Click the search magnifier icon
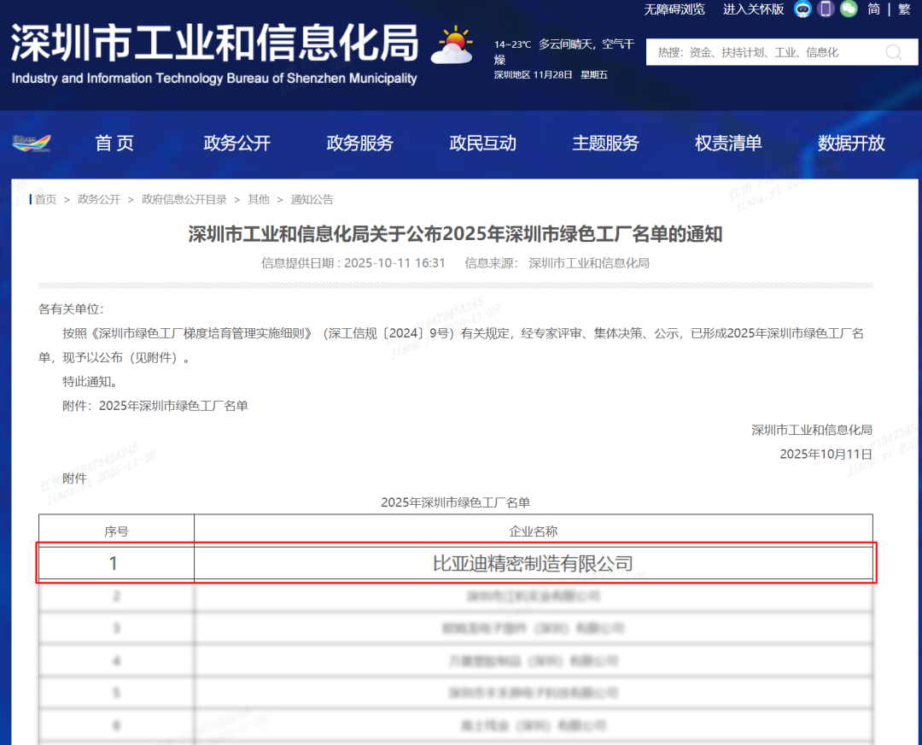Image resolution: width=922 pixels, height=745 pixels. (x=893, y=52)
